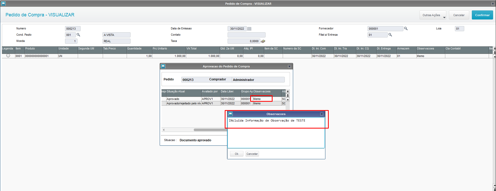Click the Memo cell in purchase items grid
Image resolution: width=496 pixels, height=191 pixels.
(x=430, y=56)
